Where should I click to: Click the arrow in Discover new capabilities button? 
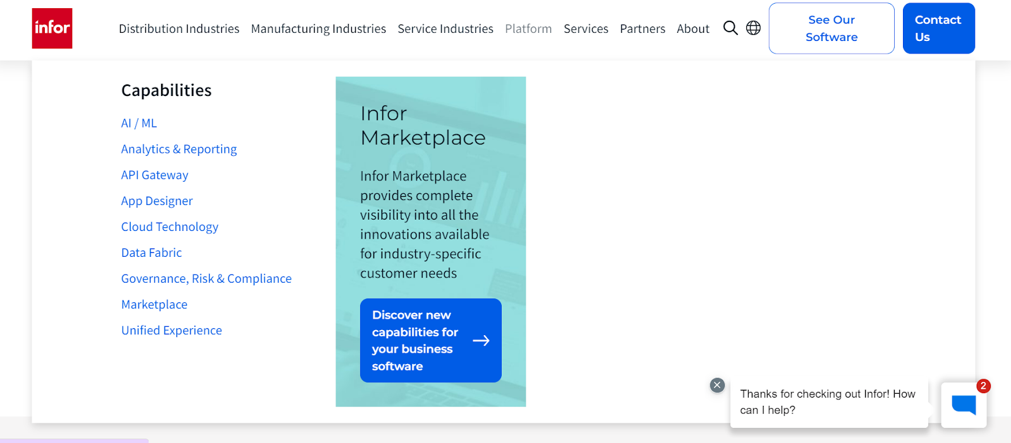481,341
